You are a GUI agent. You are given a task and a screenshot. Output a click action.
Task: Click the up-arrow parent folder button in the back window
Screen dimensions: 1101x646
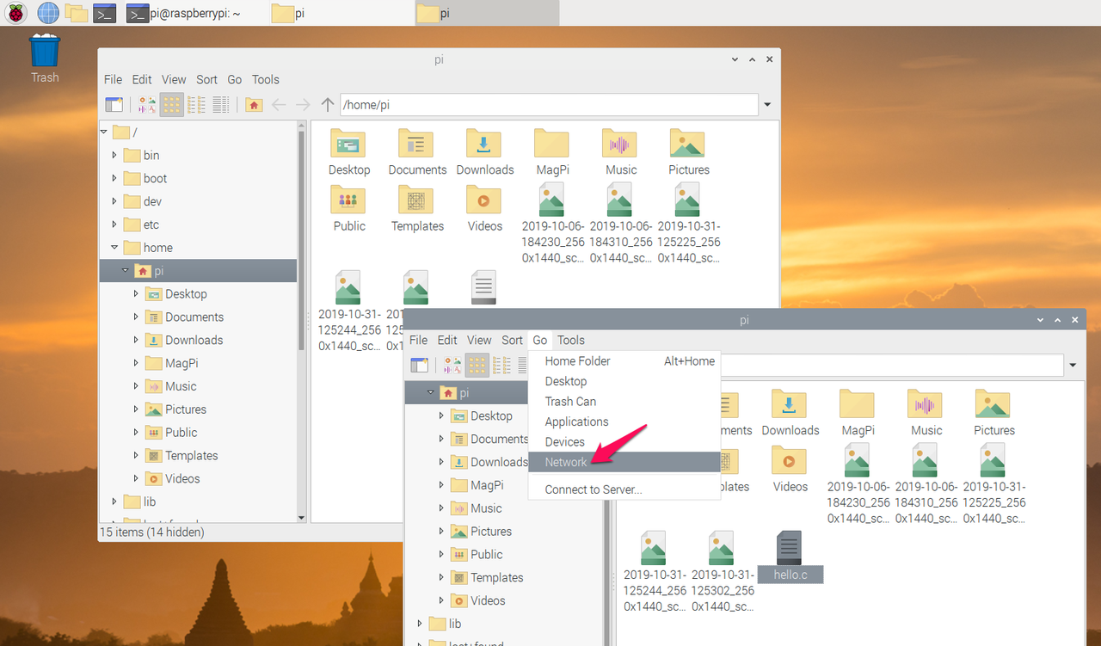pyautogui.click(x=327, y=105)
